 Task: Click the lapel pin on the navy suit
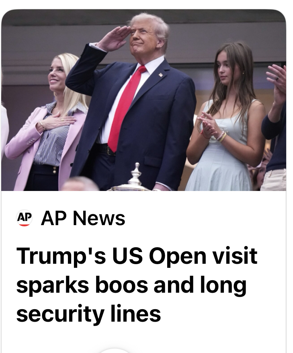click(161, 75)
